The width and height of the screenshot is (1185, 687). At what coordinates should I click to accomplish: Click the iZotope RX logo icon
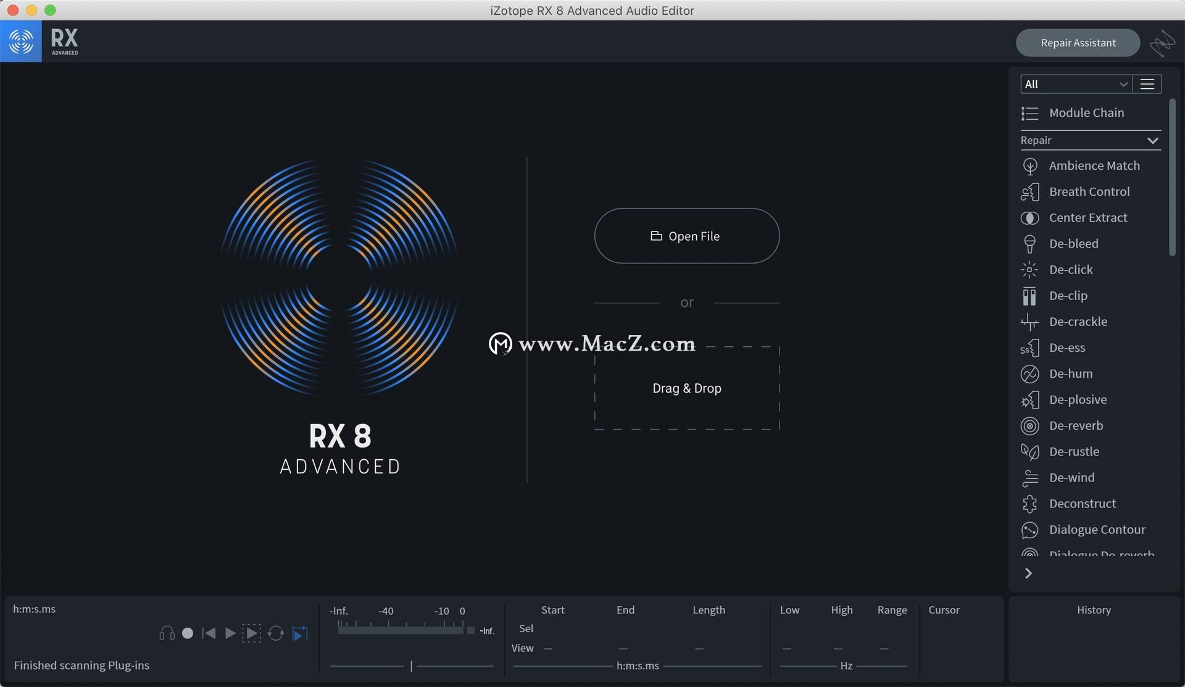[21, 41]
